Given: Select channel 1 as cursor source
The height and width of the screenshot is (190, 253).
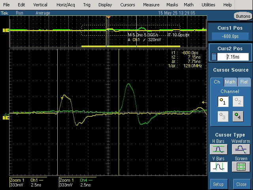Looking at the screenshot, I should (223, 101).
